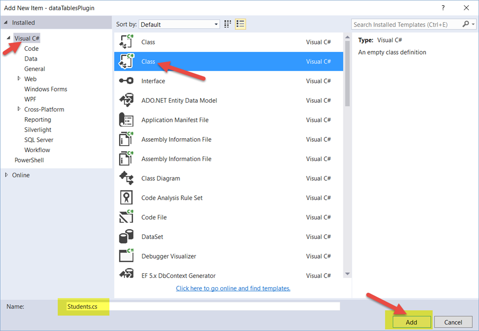Click the search magnifier icon

pos(465,24)
